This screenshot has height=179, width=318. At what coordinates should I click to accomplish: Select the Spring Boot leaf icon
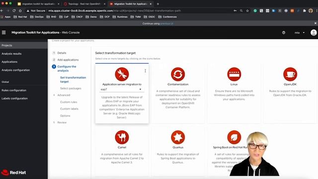[234, 137]
